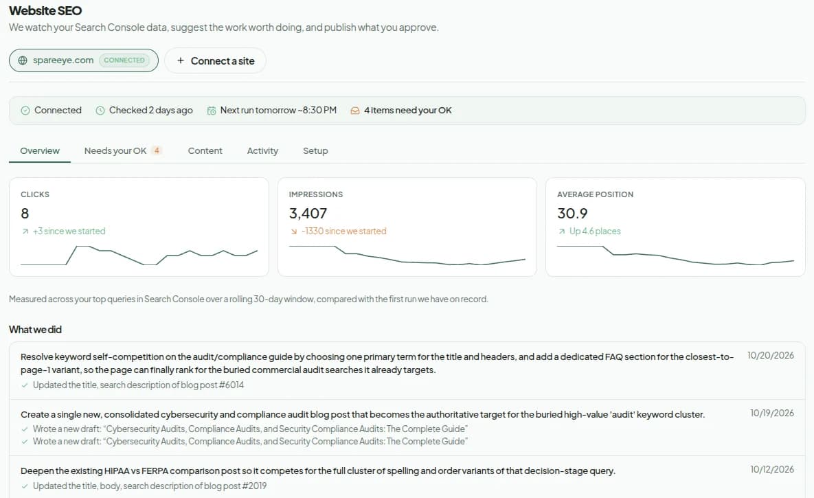This screenshot has width=814, height=498.
Task: Click 'Updated the title, body, search description of blog post #2019'
Action: (150, 486)
